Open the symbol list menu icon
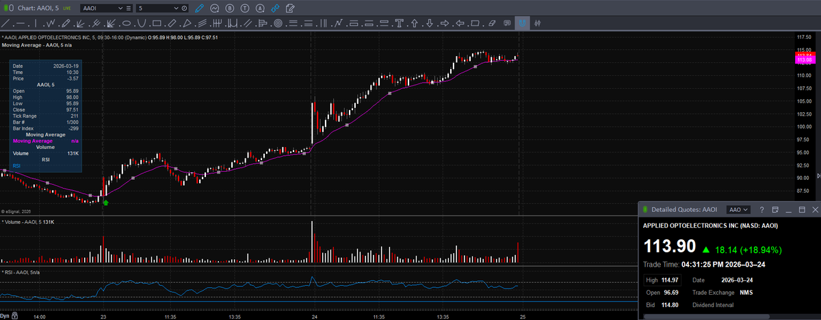This screenshot has height=320, width=821. [129, 8]
